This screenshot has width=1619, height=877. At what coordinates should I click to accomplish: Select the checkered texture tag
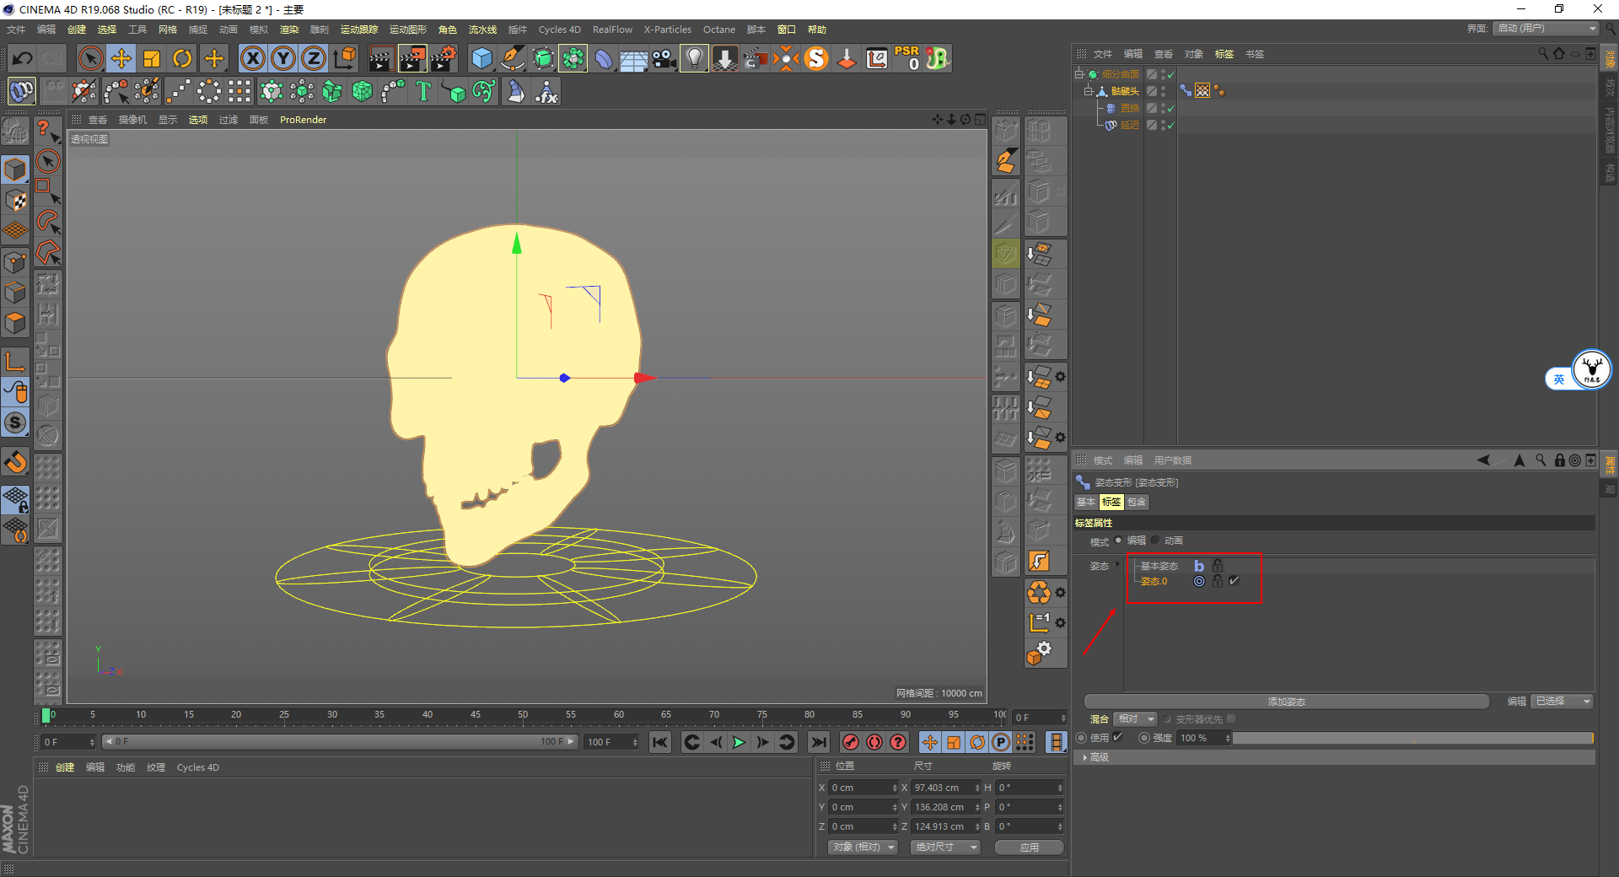(x=1202, y=91)
